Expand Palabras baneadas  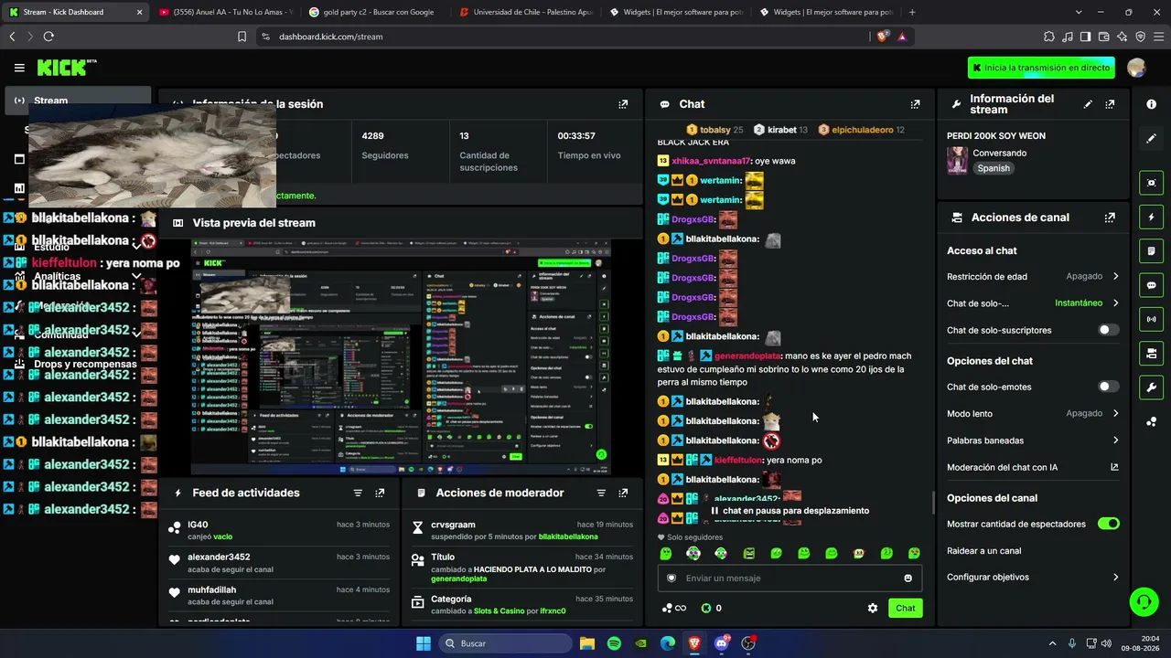tap(1033, 440)
